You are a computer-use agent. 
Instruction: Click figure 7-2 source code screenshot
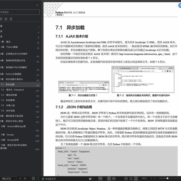click(143, 79)
